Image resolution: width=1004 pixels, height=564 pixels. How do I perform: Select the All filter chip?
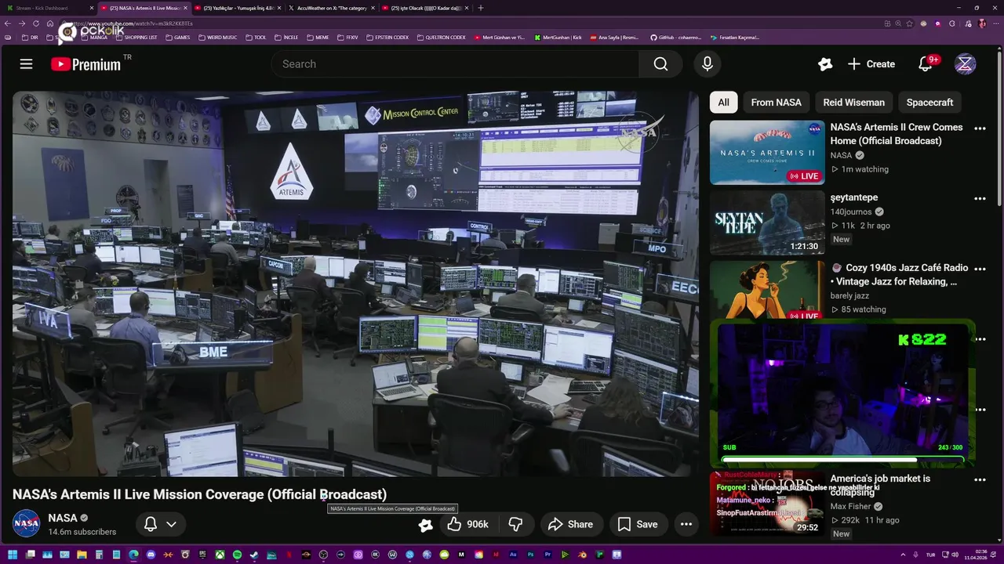[723, 103]
